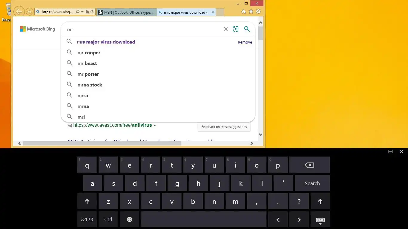Toggle the left Shift key

pyautogui.click(x=87, y=202)
